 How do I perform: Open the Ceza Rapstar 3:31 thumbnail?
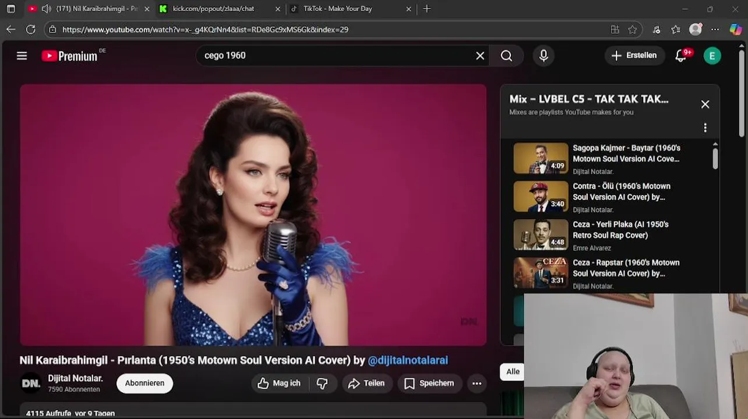541,273
